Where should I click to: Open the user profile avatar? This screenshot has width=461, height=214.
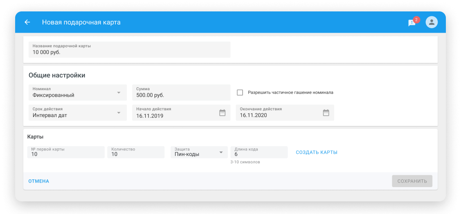pos(432,22)
